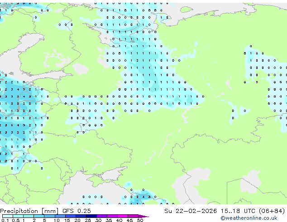The image size is (287, 222).
Task: Click the legend label '10'
Action: [57, 220]
